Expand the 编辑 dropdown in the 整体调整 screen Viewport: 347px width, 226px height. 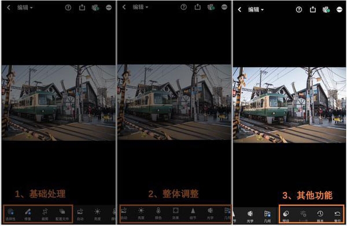click(x=141, y=7)
